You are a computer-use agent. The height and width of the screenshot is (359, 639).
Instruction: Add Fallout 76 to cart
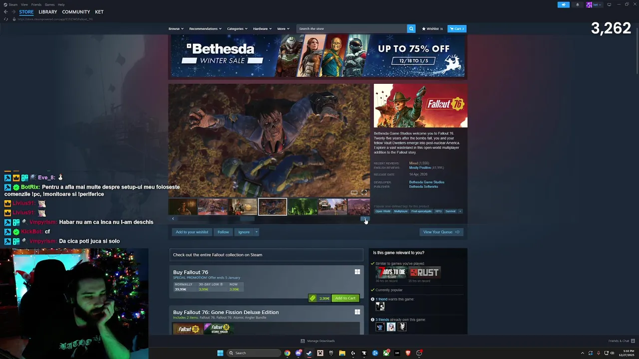point(345,298)
